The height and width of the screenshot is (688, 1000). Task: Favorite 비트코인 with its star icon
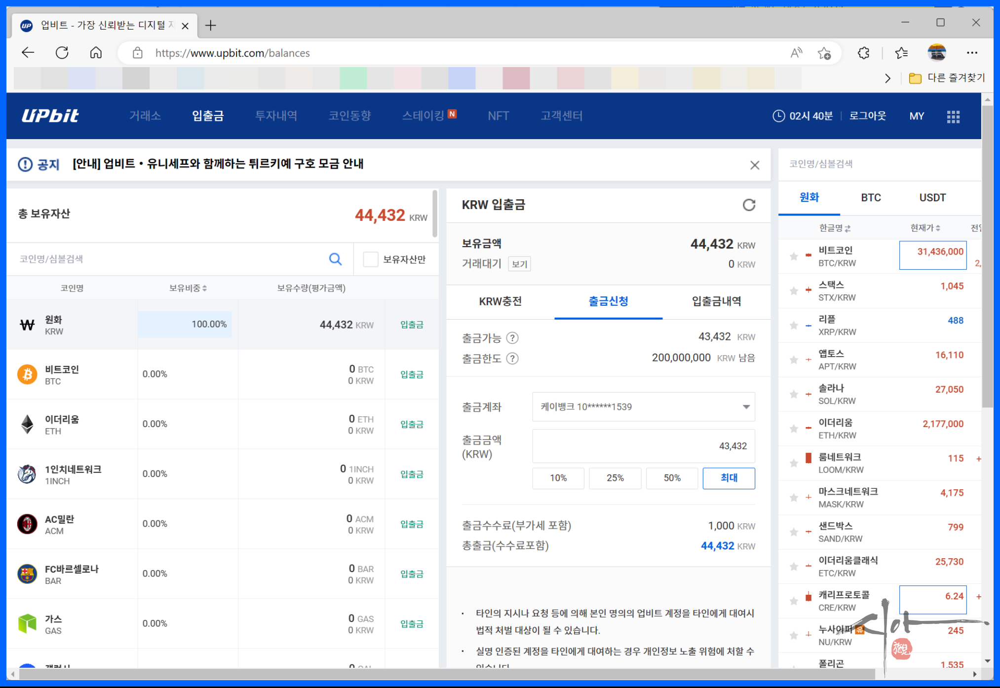[x=794, y=256]
